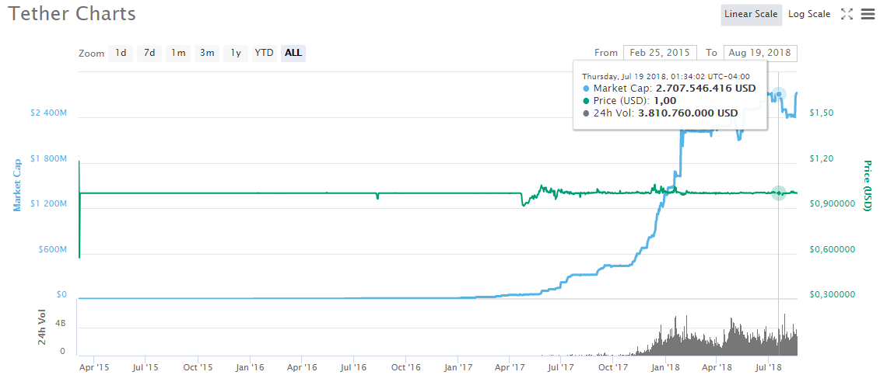
Task: Click the $0 Market Cap axis label
Action: (x=61, y=294)
